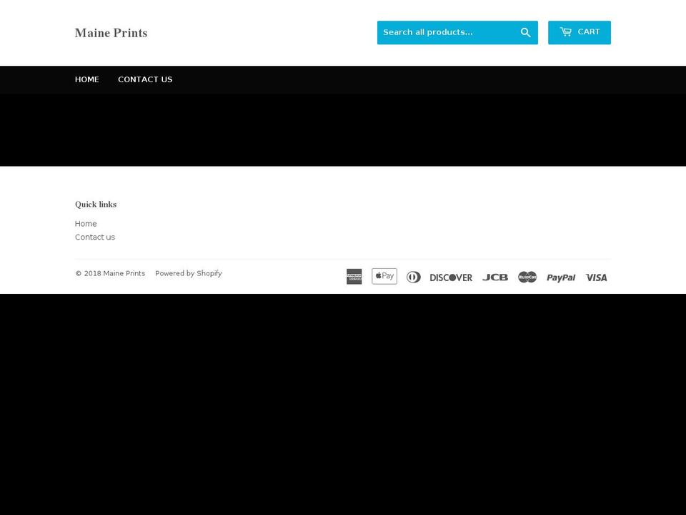
Task: Click the MasterCard payment icon
Action: [x=527, y=277]
